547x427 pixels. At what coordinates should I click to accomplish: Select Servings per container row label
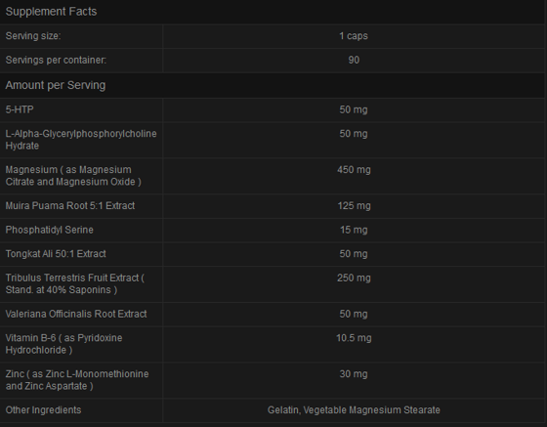[56, 60]
